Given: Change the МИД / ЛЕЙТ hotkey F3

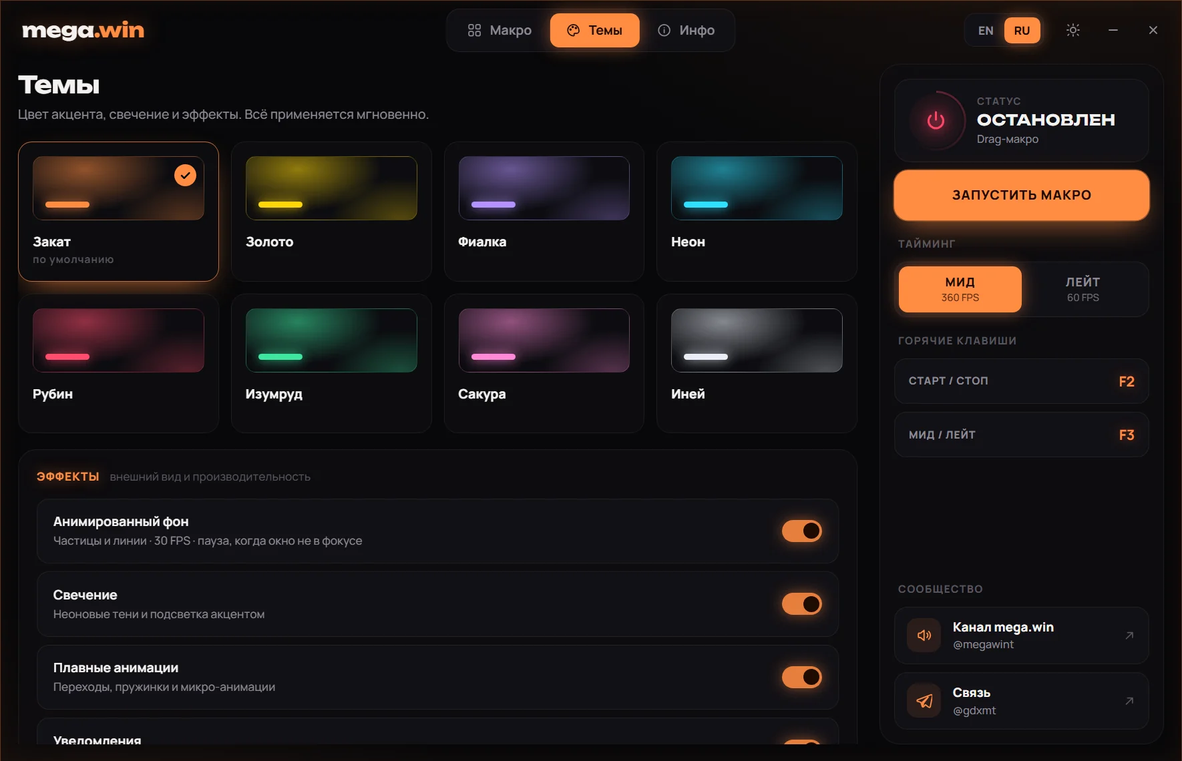Looking at the screenshot, I should (x=1022, y=435).
